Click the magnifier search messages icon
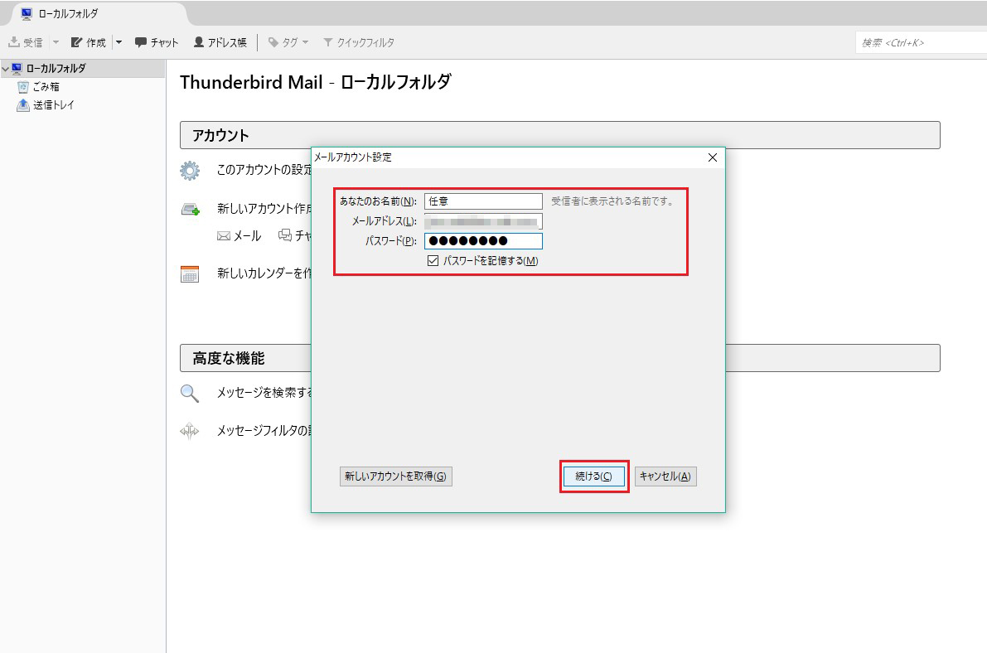The width and height of the screenshot is (987, 653). (190, 394)
